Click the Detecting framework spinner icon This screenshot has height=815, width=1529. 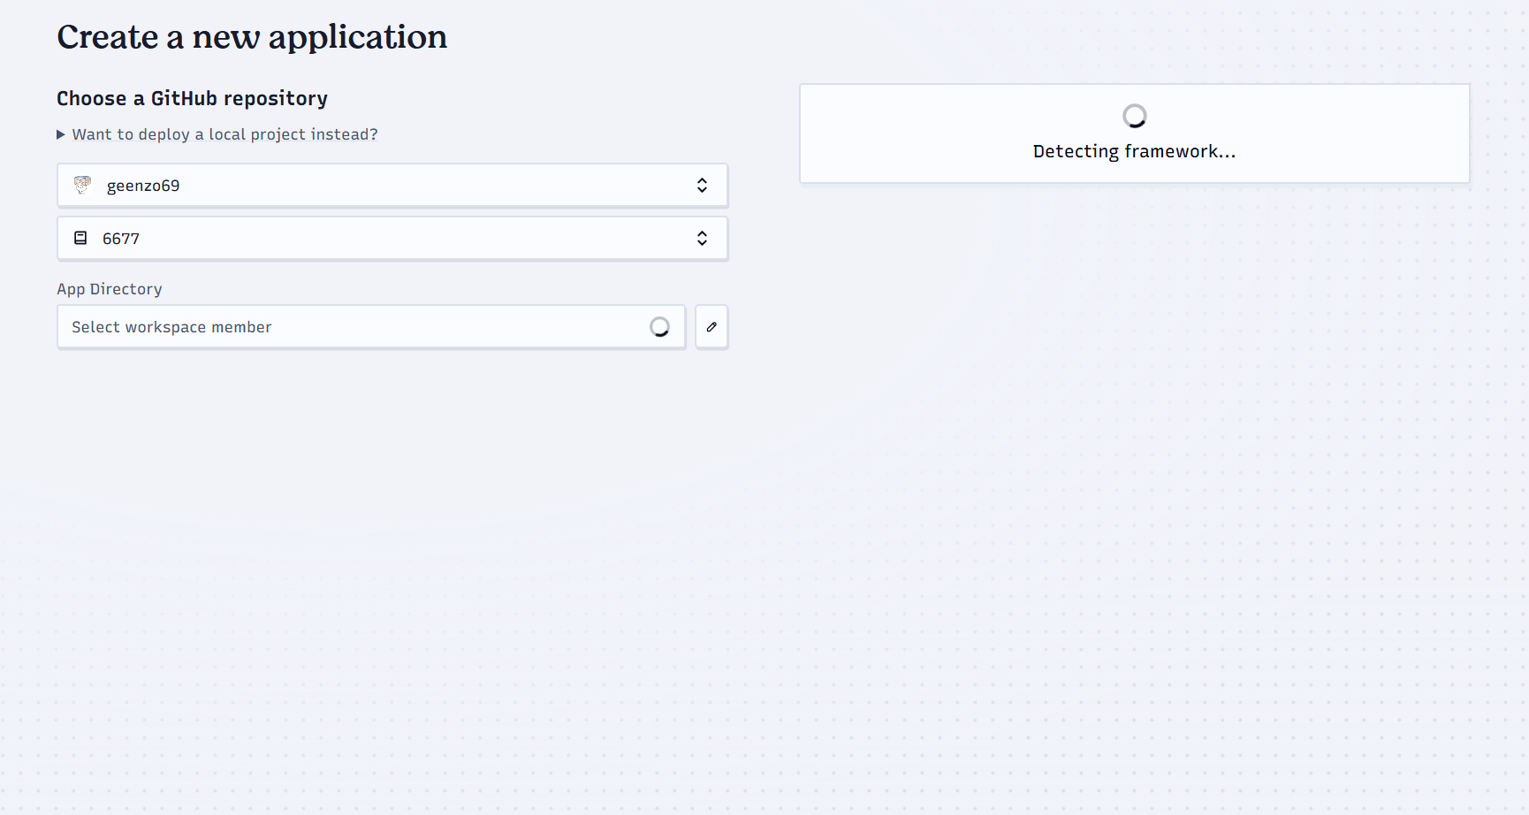[1134, 116]
